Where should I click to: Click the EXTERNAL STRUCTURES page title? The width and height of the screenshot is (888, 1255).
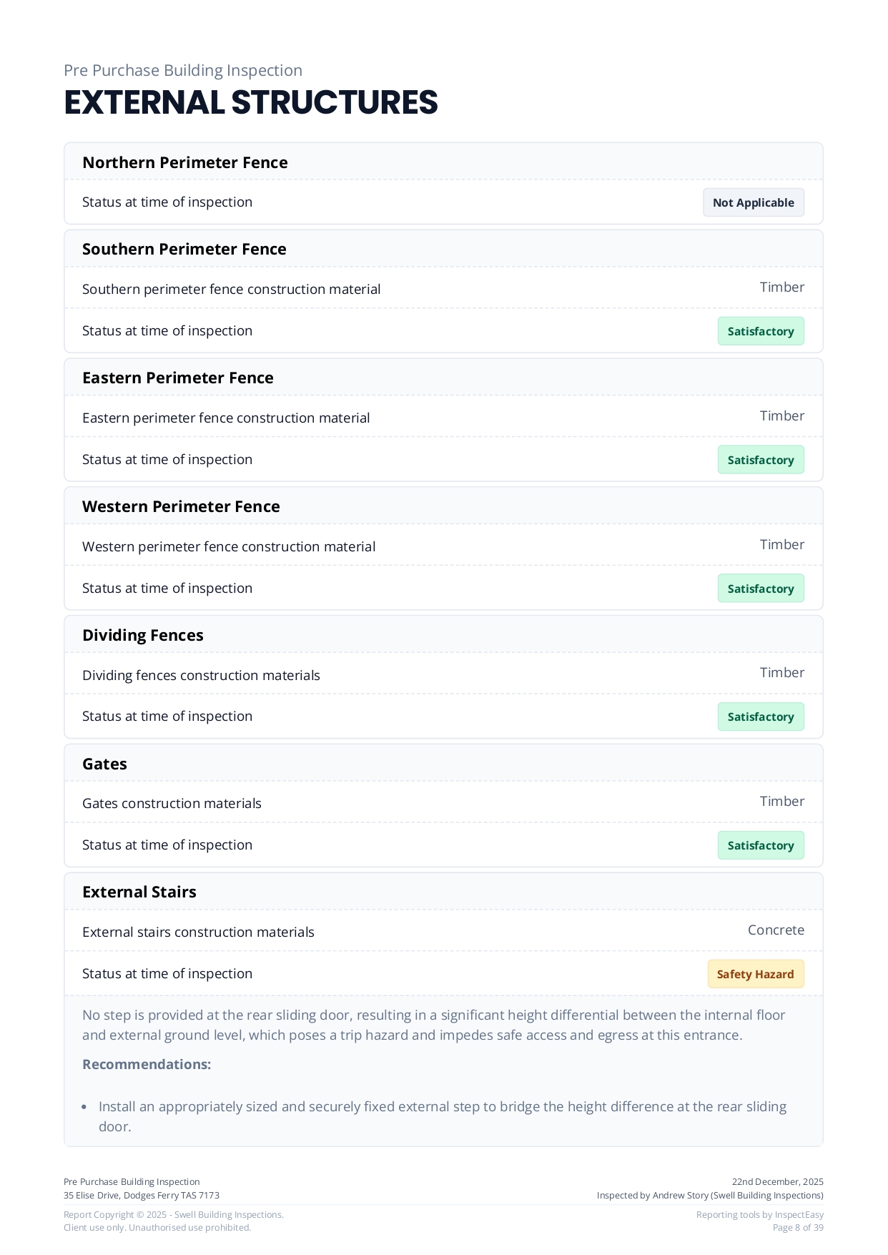tap(251, 102)
